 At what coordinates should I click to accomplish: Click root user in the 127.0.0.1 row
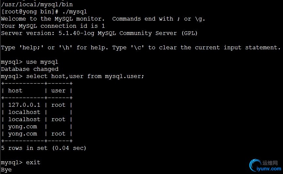coord(58,105)
